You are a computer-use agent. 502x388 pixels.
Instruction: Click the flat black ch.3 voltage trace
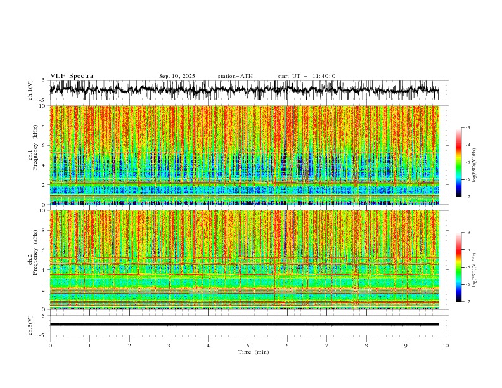click(x=245, y=325)
